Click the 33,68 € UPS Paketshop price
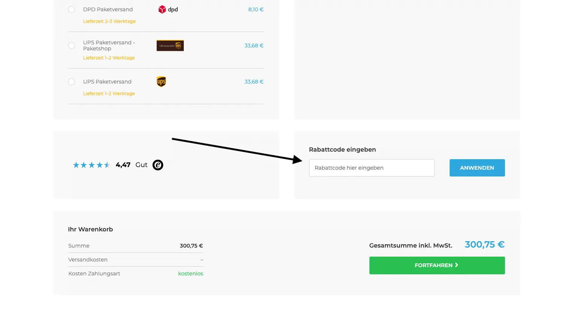569x333 pixels. [254, 46]
